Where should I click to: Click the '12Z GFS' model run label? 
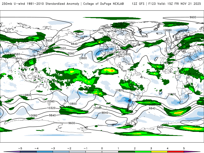[138, 4]
